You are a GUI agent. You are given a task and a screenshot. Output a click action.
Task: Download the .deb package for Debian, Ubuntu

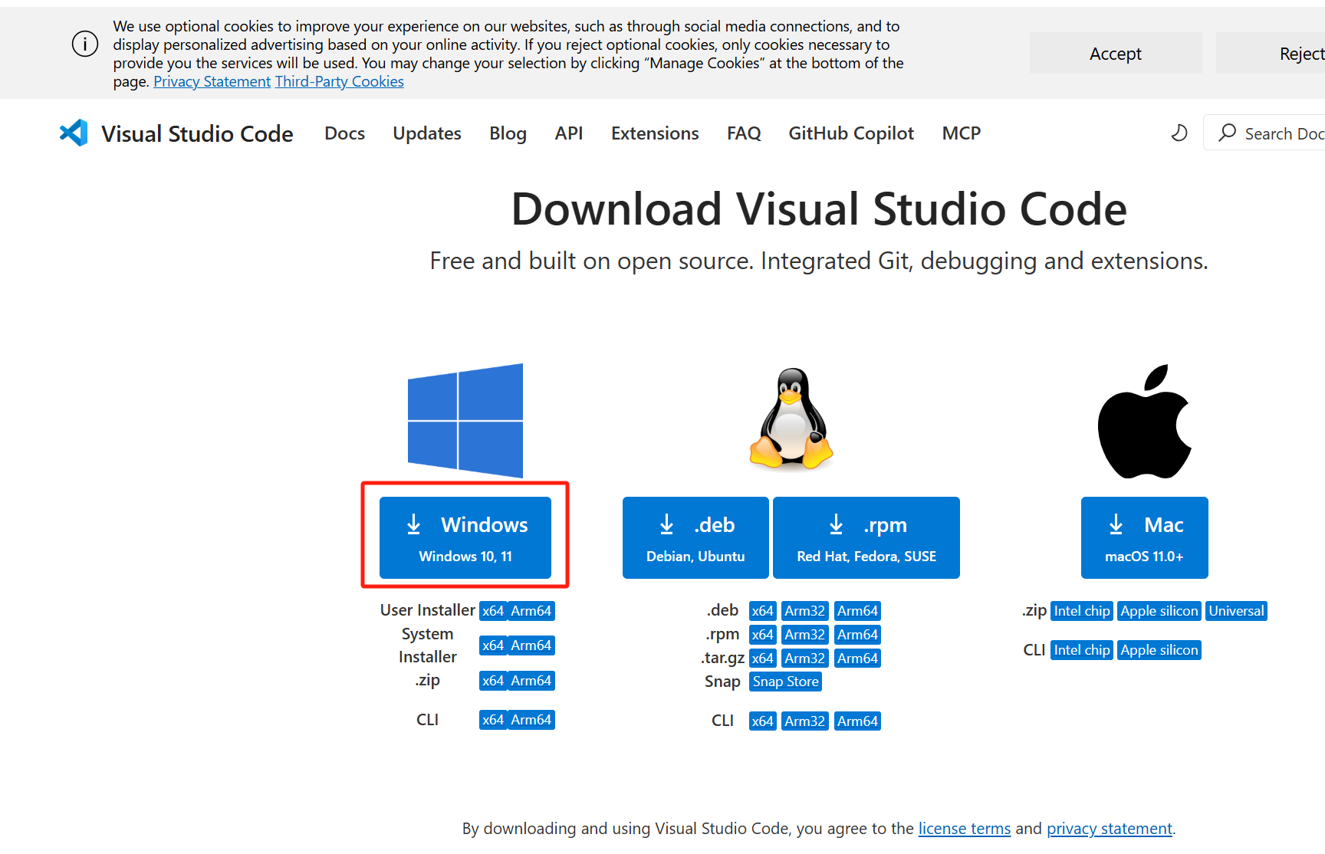click(695, 537)
